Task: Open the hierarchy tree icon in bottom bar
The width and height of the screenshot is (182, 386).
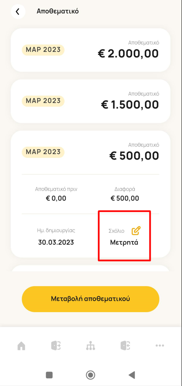Action: click(91, 345)
